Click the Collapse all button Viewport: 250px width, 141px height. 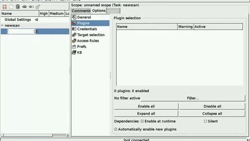212,114
